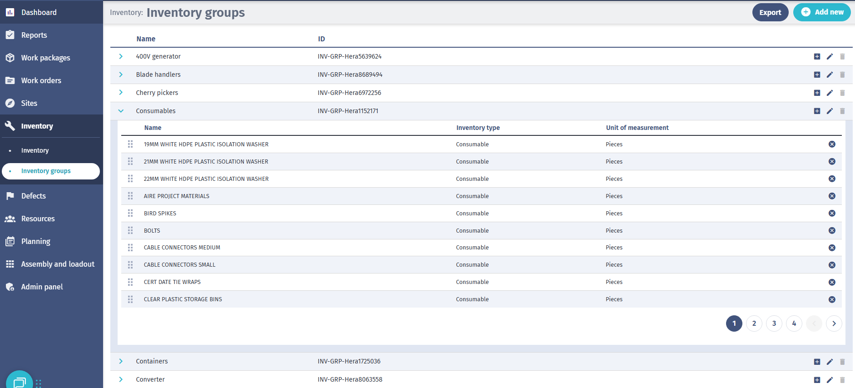Screen dimensions: 855x388
Task: Click the Export button
Action: 770,12
